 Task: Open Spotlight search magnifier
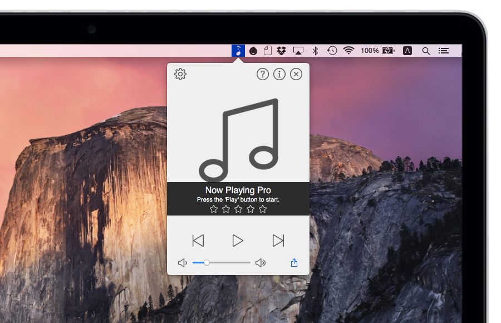point(426,51)
